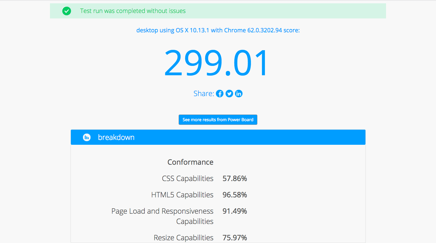Select the CSS Capabilities label

point(188,179)
